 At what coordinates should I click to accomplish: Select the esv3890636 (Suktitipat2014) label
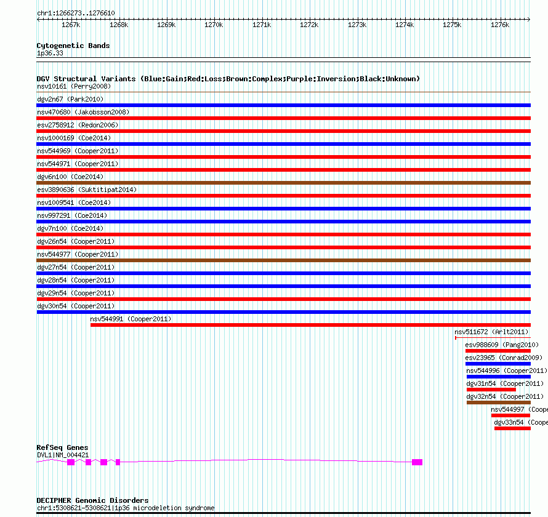point(86,190)
